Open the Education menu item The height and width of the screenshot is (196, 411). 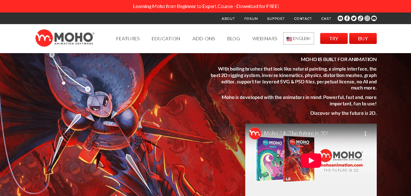pos(166,38)
